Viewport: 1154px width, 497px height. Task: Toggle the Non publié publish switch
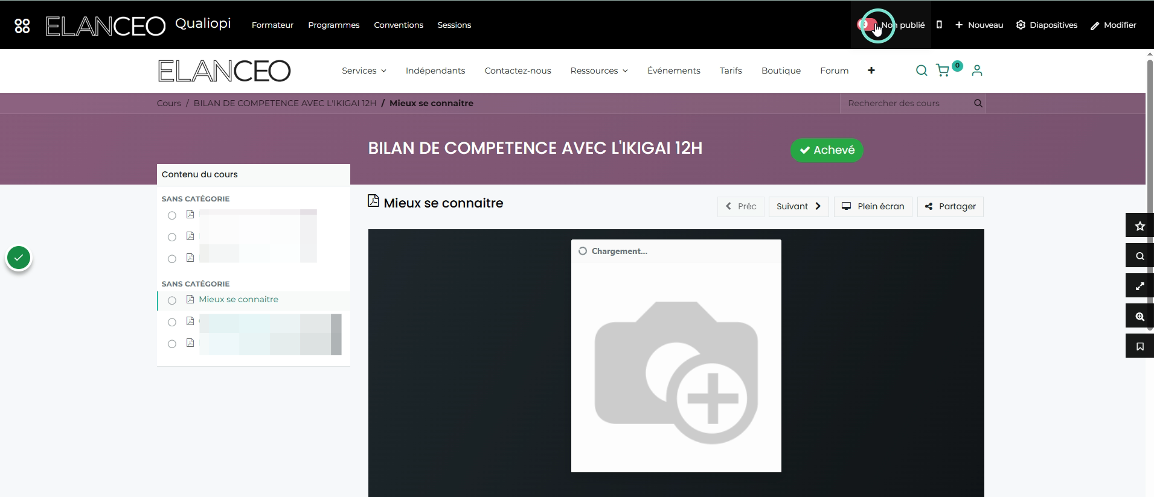867,25
